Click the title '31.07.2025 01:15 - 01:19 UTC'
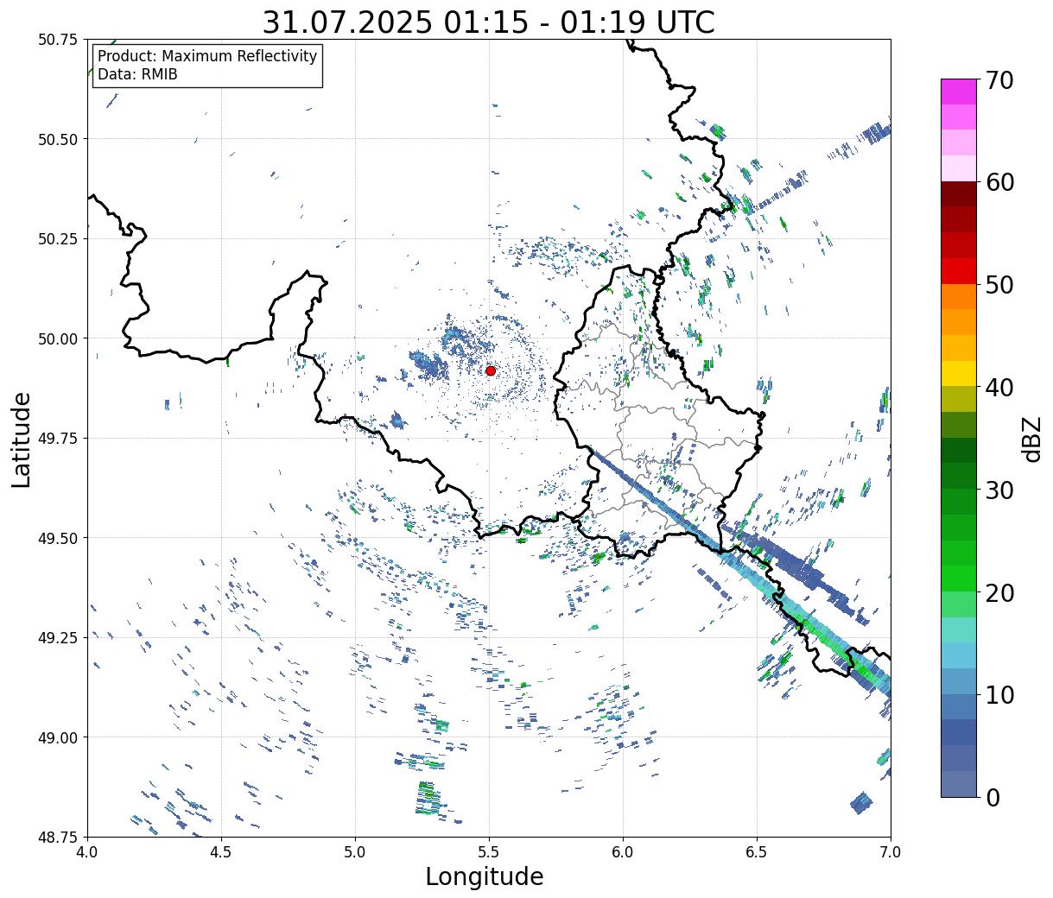Screen dimensions: 1053x898 (x=489, y=22)
